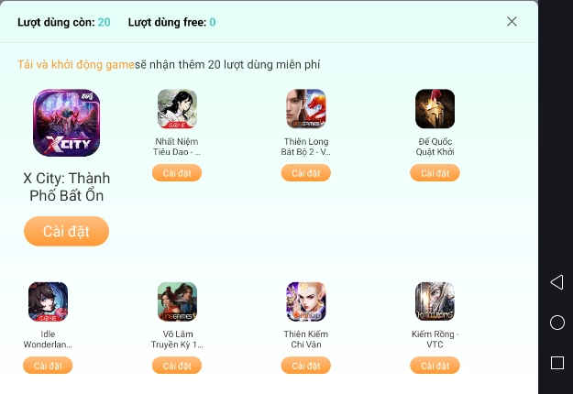
Task: Click Cài đặt under Thiên Long Bát Bộ 2
Action: [x=306, y=172]
